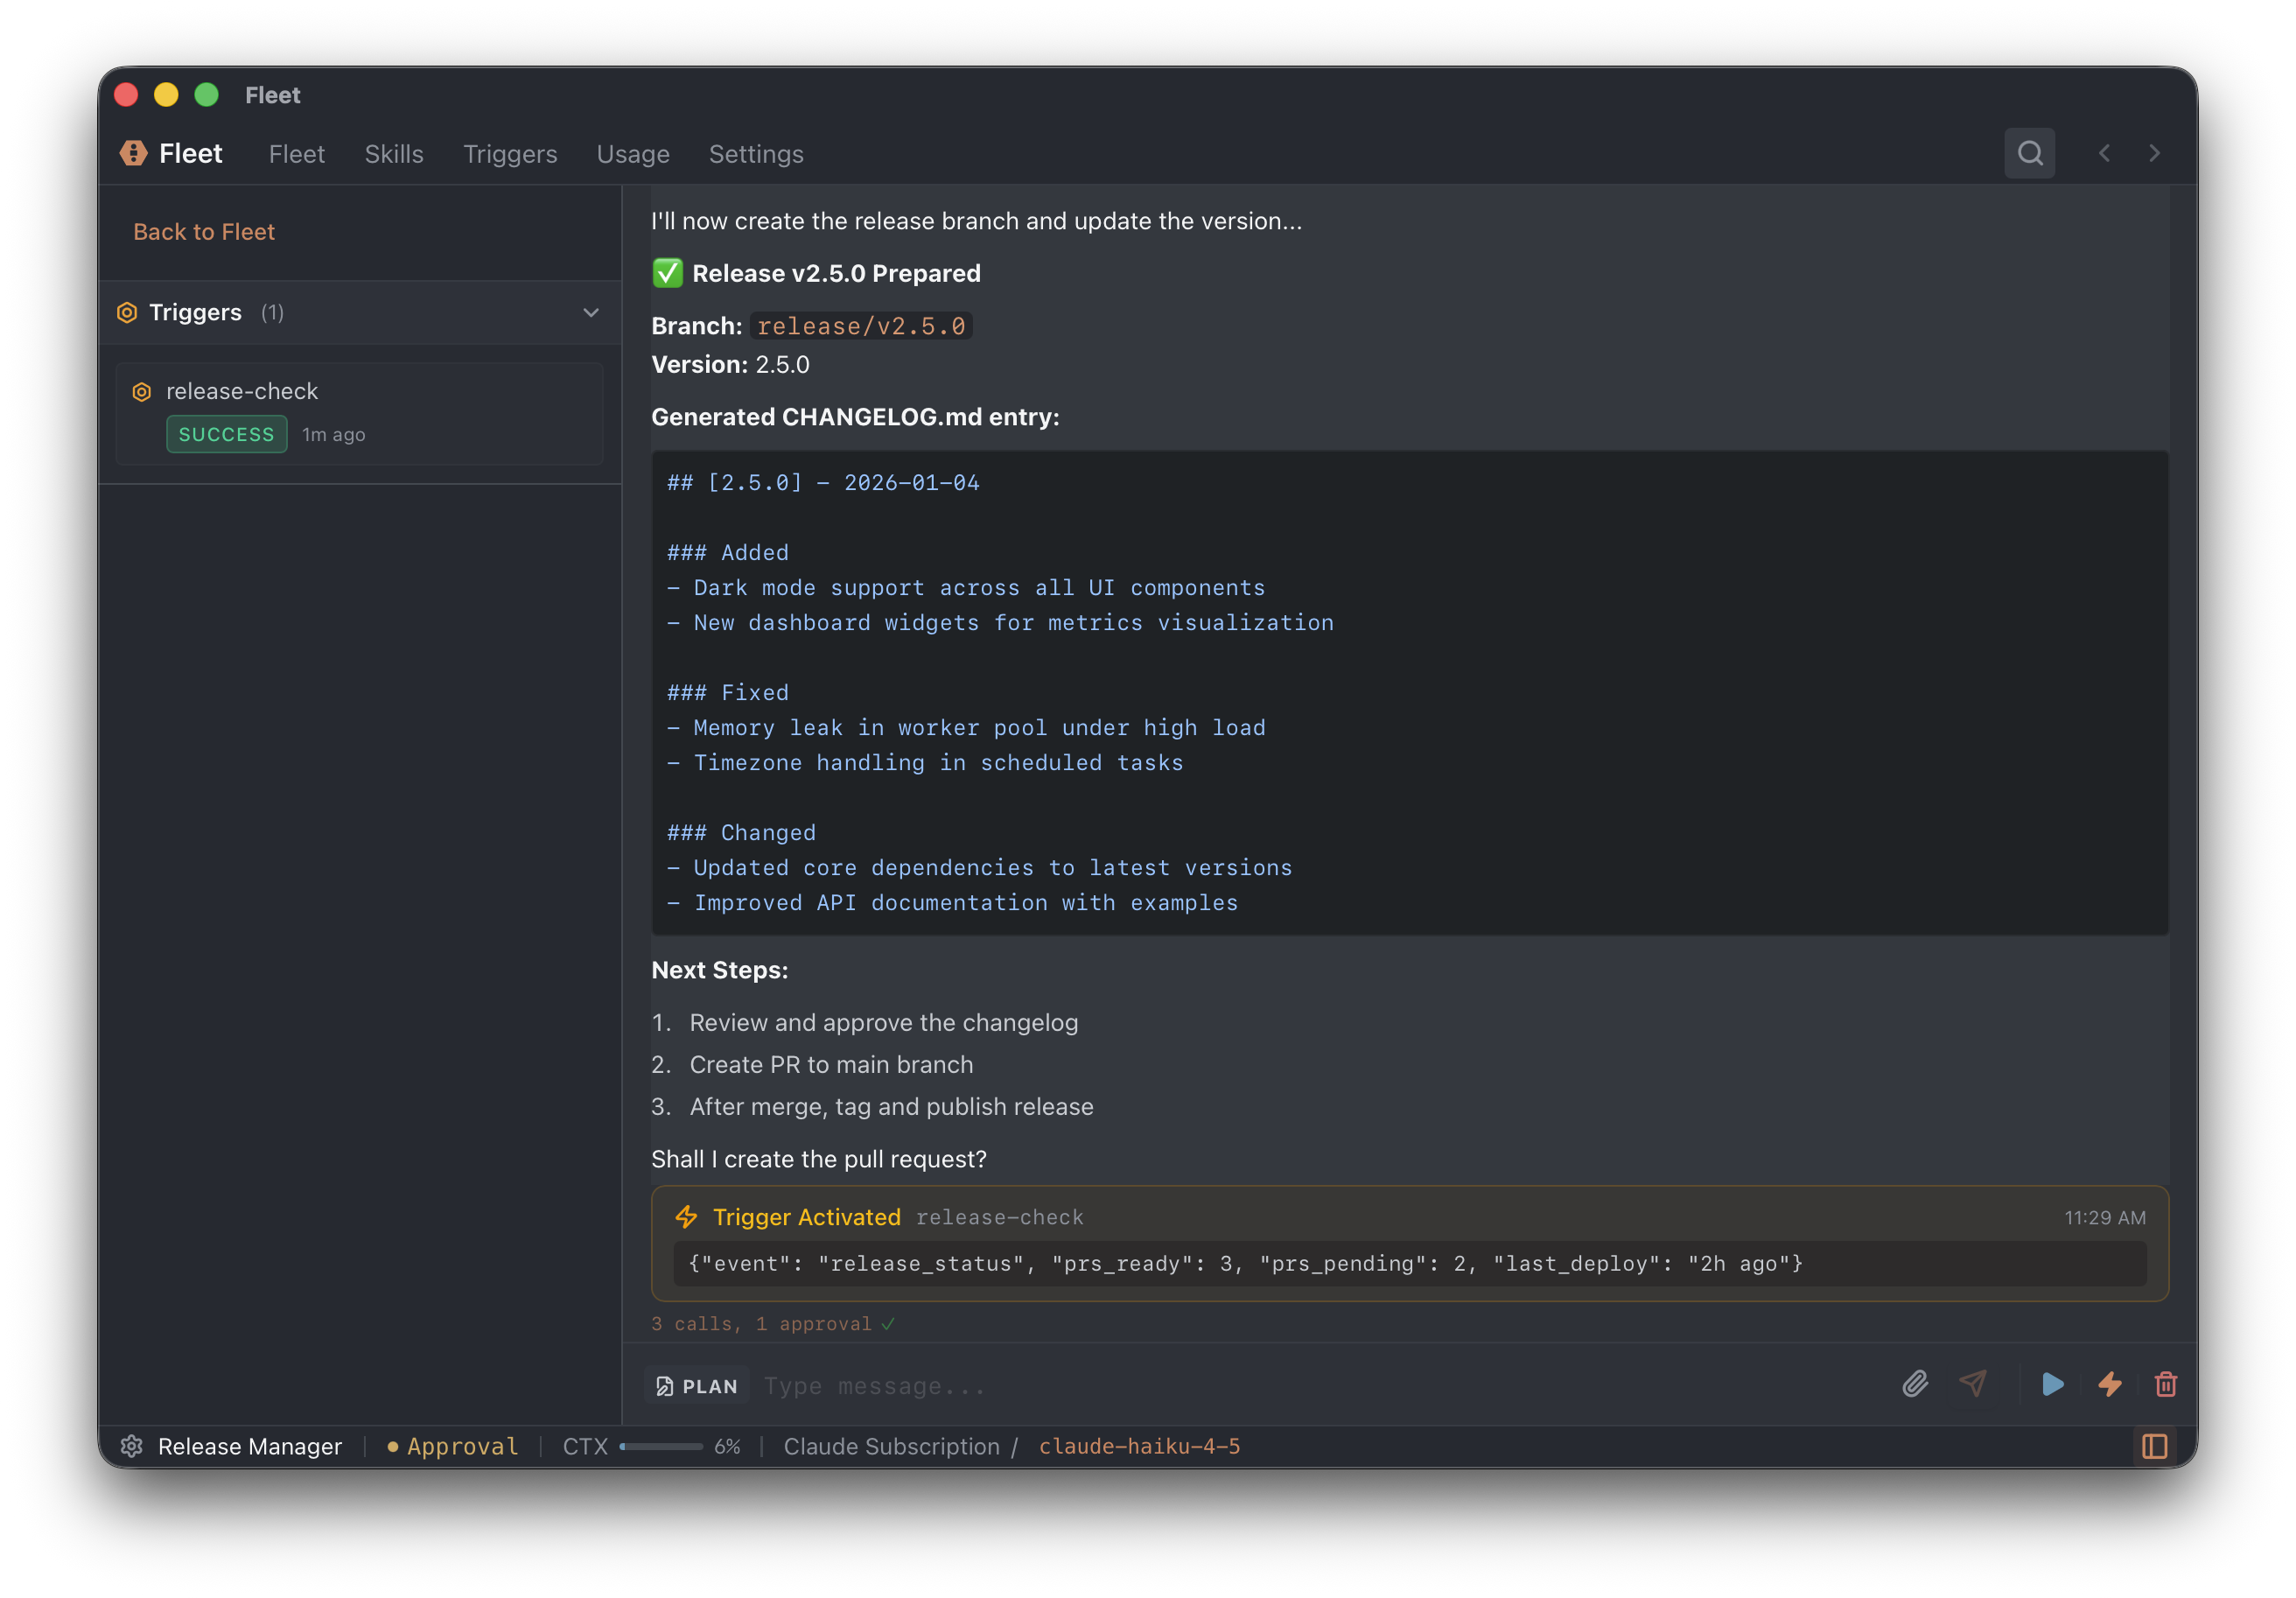Switch to the Skills tab

394,154
